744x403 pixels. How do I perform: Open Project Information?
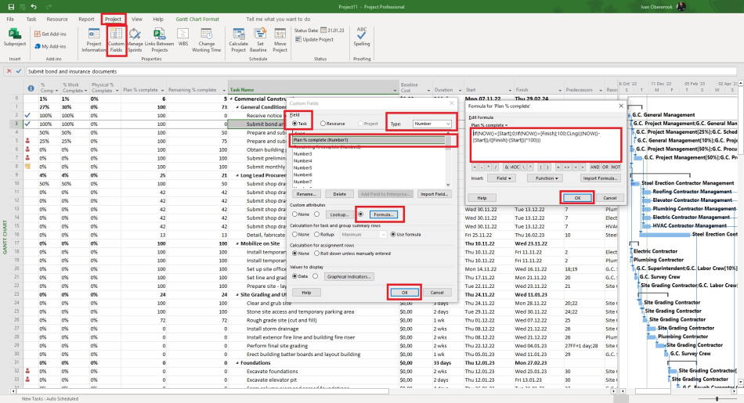[x=93, y=41]
